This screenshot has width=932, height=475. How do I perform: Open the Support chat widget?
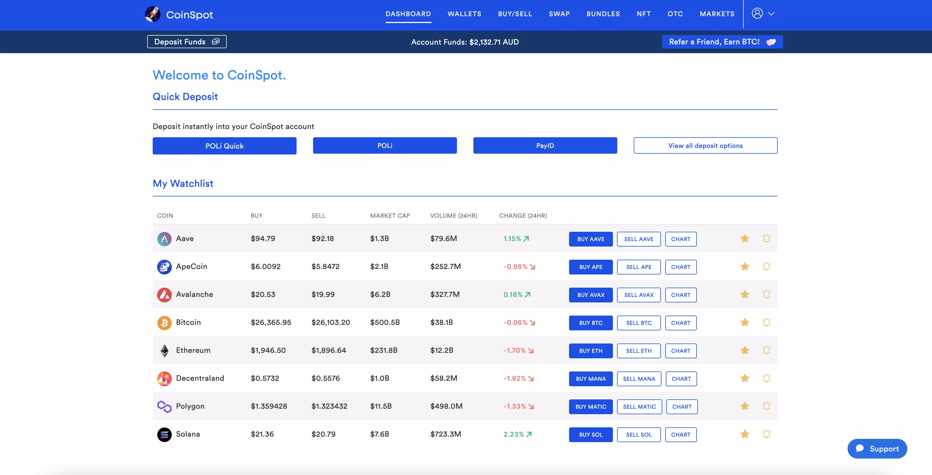click(877, 448)
